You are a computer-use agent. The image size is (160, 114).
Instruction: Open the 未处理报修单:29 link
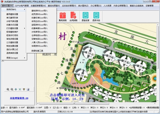(x=19, y=98)
